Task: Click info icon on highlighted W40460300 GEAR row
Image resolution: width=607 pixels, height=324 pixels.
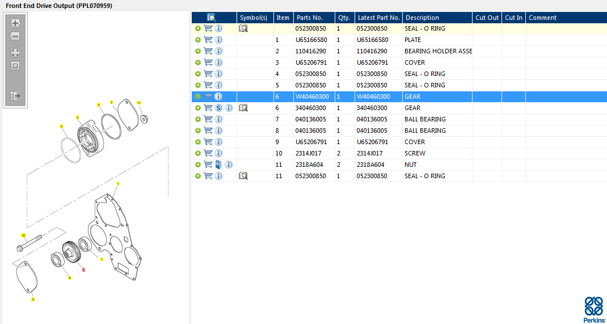Action: 218,96
